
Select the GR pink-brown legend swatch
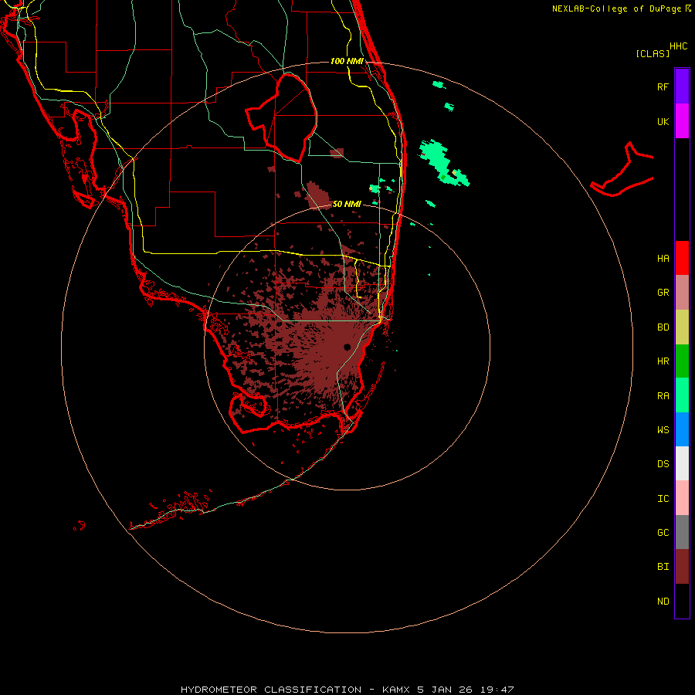pos(682,293)
